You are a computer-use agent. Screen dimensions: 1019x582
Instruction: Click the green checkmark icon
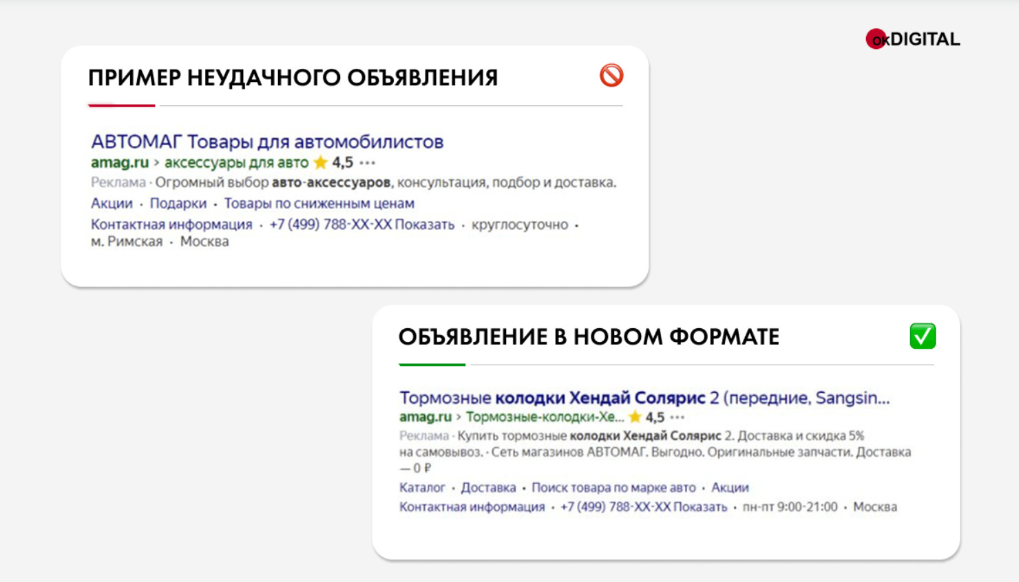point(922,336)
